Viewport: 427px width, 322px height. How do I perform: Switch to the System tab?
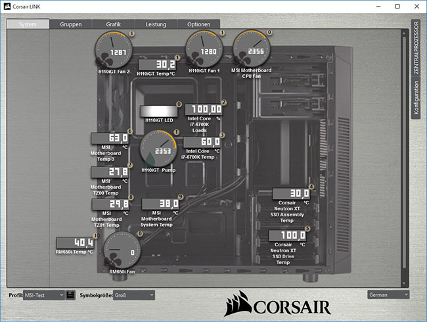(x=28, y=24)
